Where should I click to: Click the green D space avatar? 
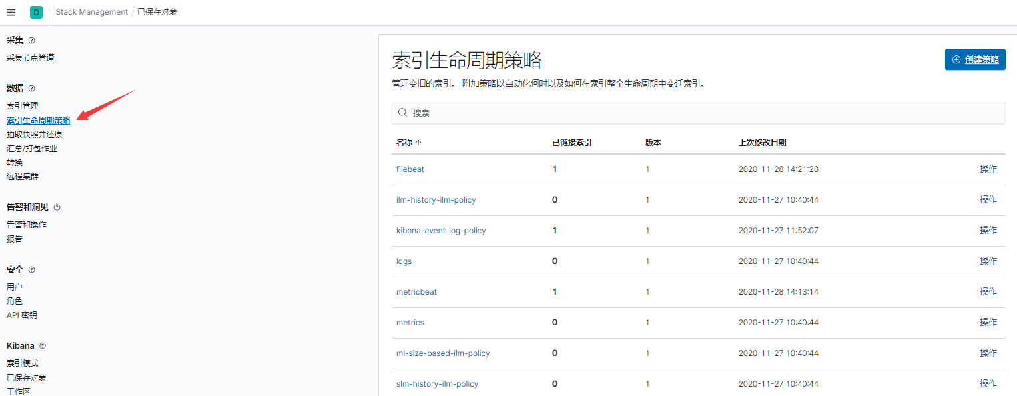36,12
